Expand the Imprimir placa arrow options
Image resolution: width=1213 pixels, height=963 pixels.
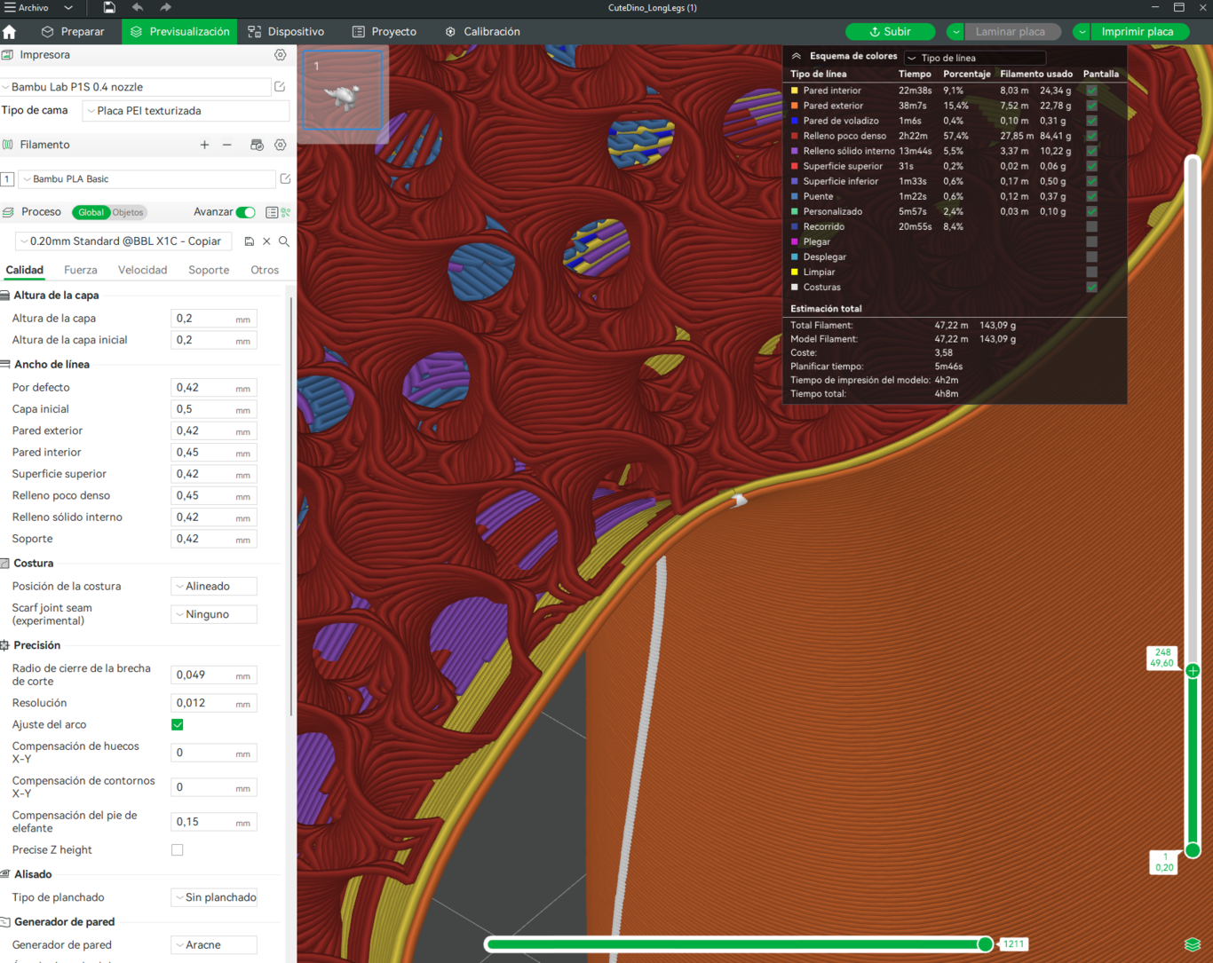[1082, 32]
